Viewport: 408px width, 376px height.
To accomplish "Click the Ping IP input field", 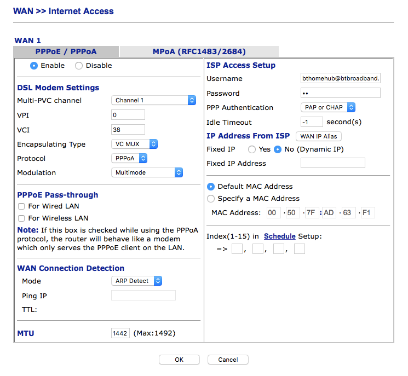I will [x=143, y=296].
